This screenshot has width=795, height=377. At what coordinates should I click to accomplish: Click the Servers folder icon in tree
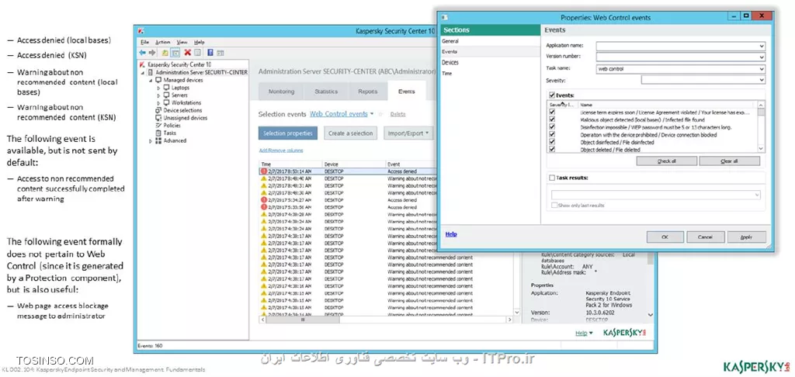coord(167,95)
